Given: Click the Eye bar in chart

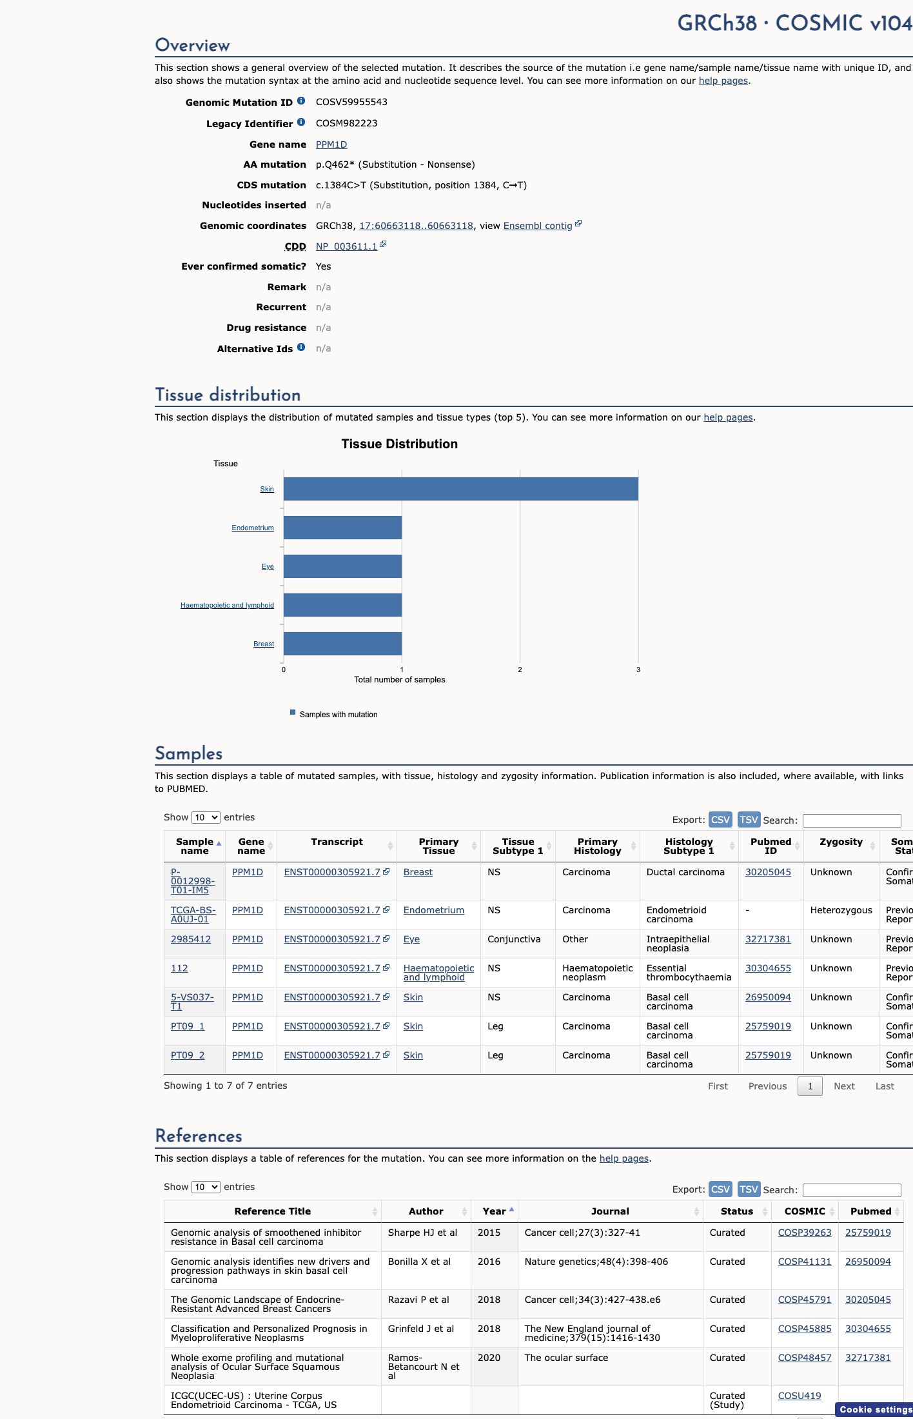Looking at the screenshot, I should tap(342, 566).
